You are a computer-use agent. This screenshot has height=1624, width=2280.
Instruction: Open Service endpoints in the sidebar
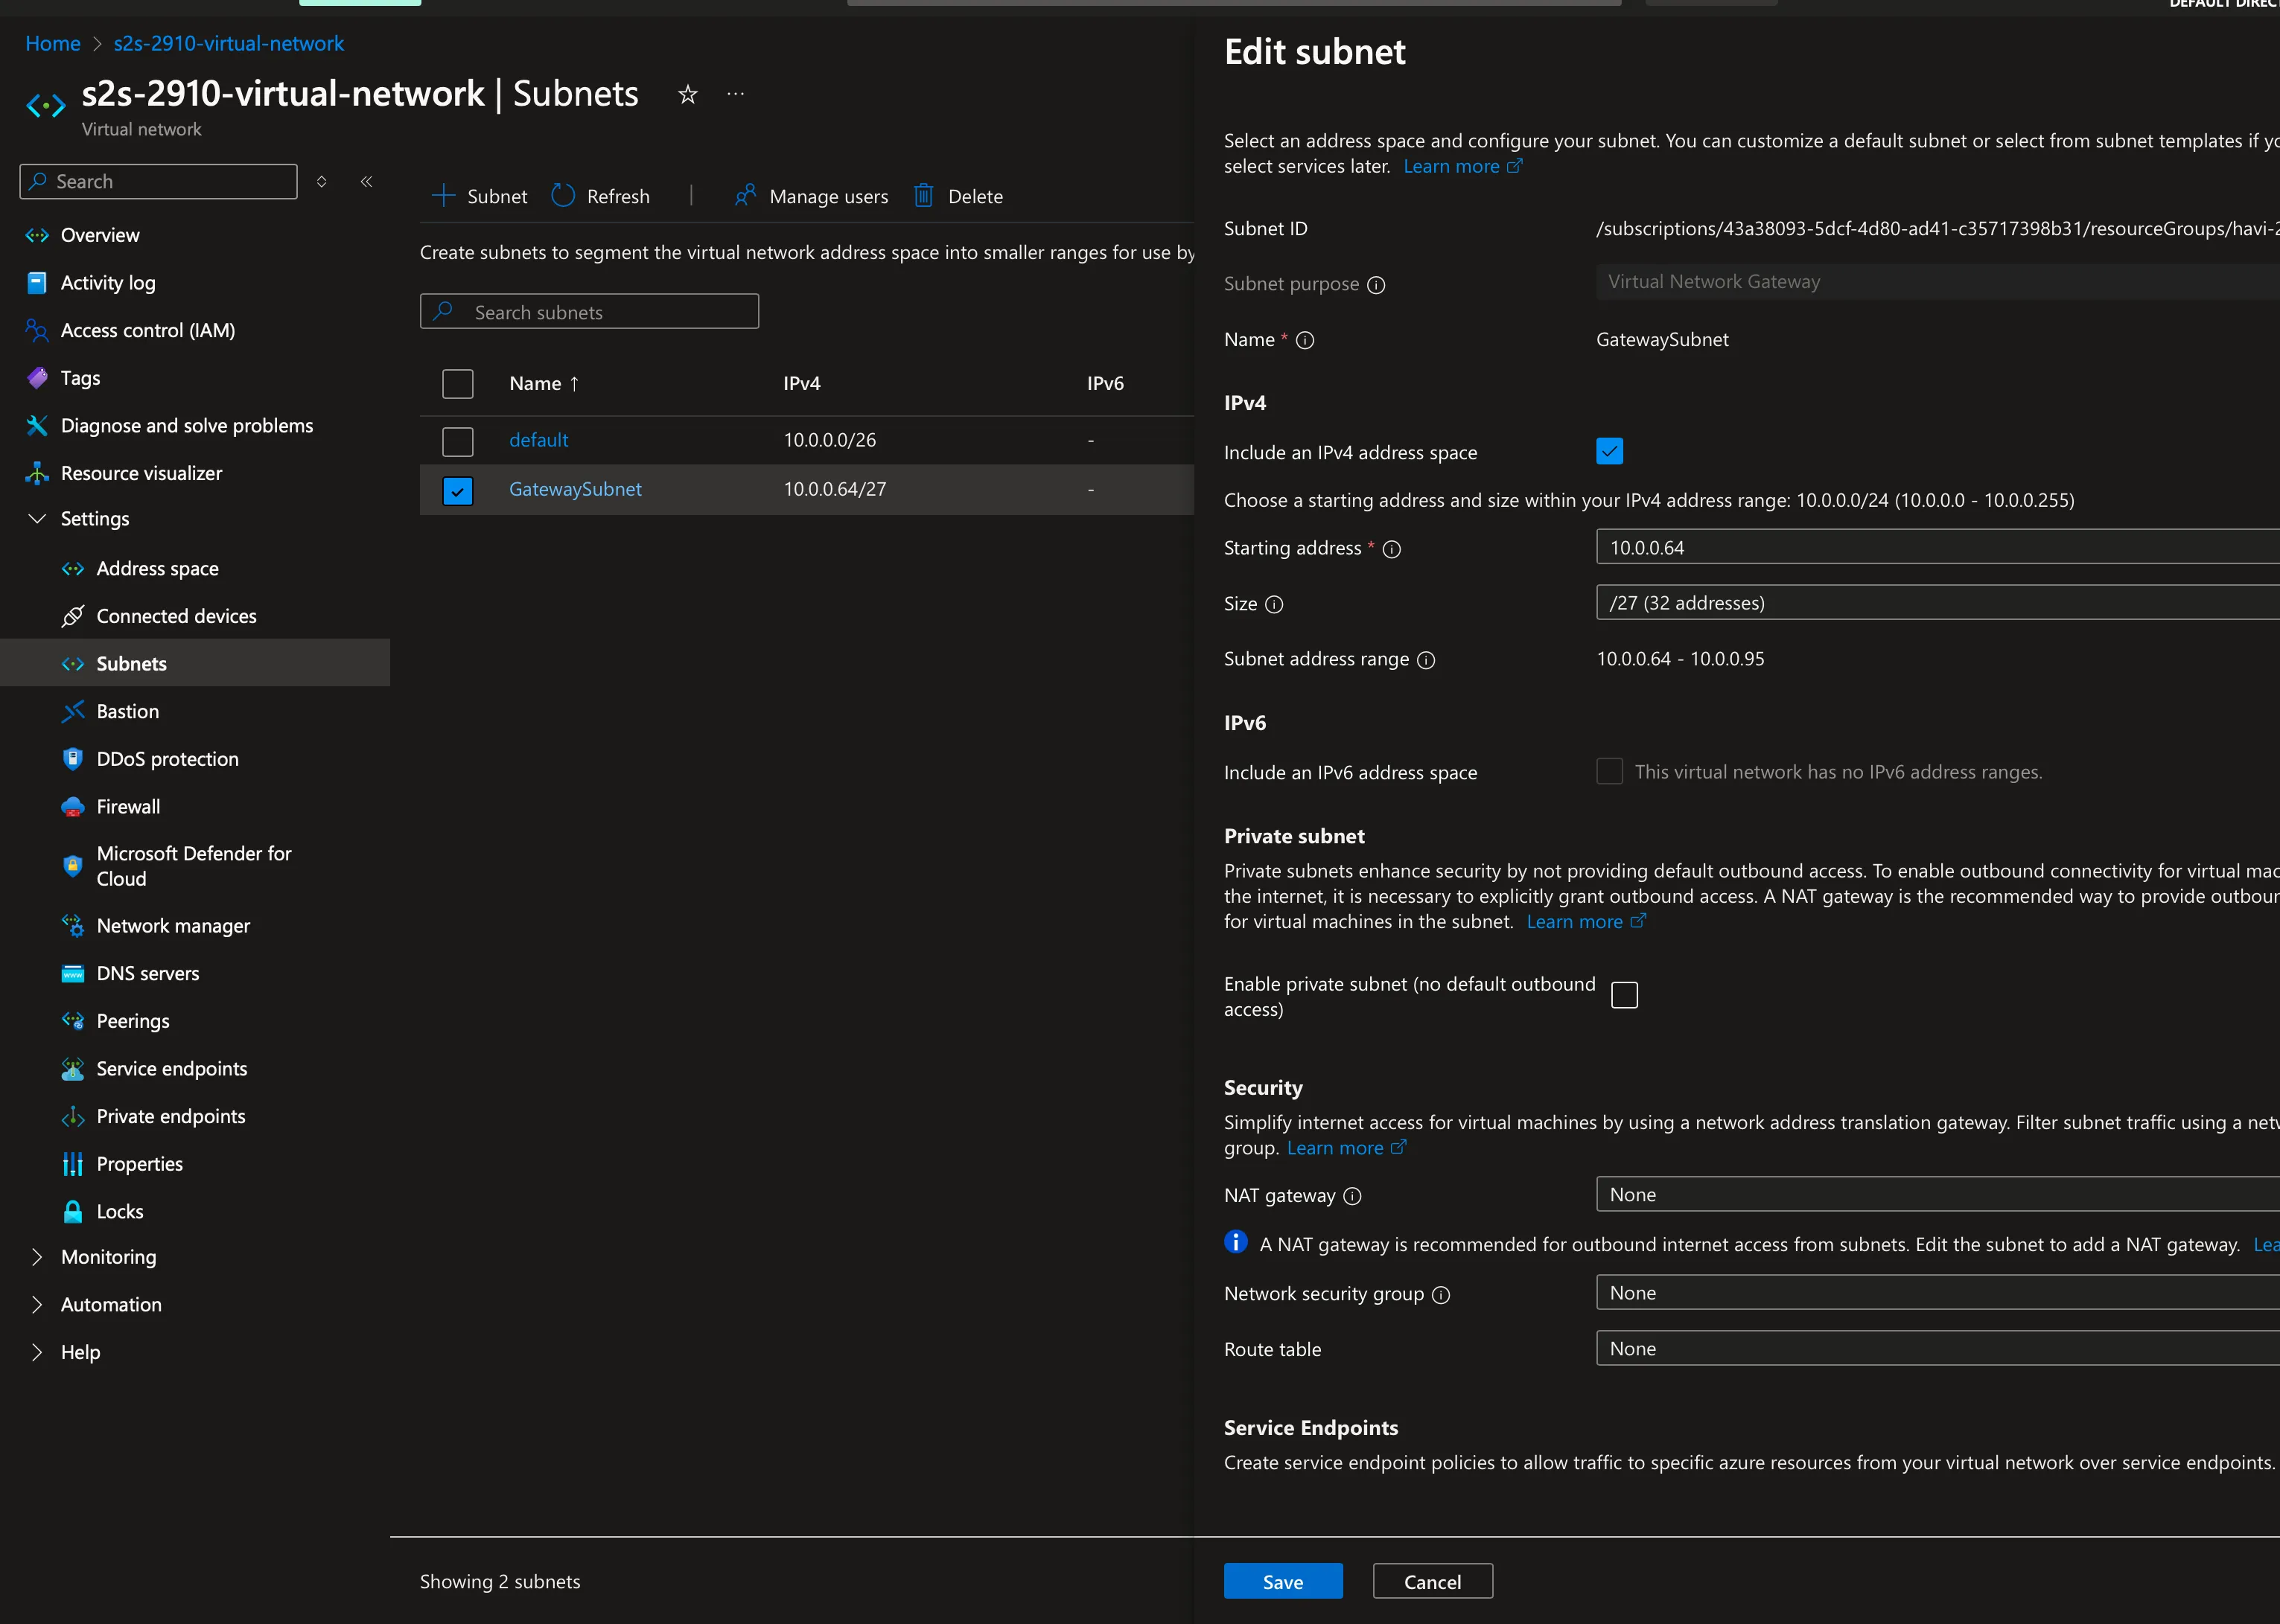point(172,1068)
